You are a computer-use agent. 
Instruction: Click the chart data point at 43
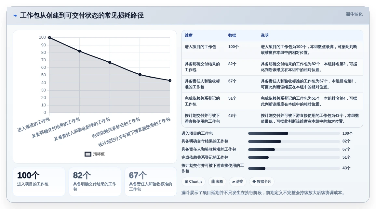(170, 80)
